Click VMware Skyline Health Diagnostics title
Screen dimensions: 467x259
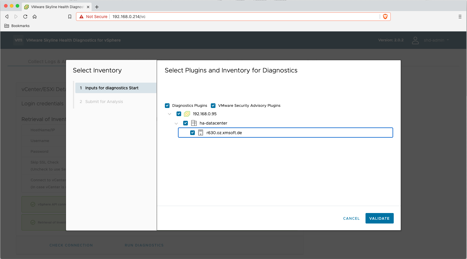[73, 40]
